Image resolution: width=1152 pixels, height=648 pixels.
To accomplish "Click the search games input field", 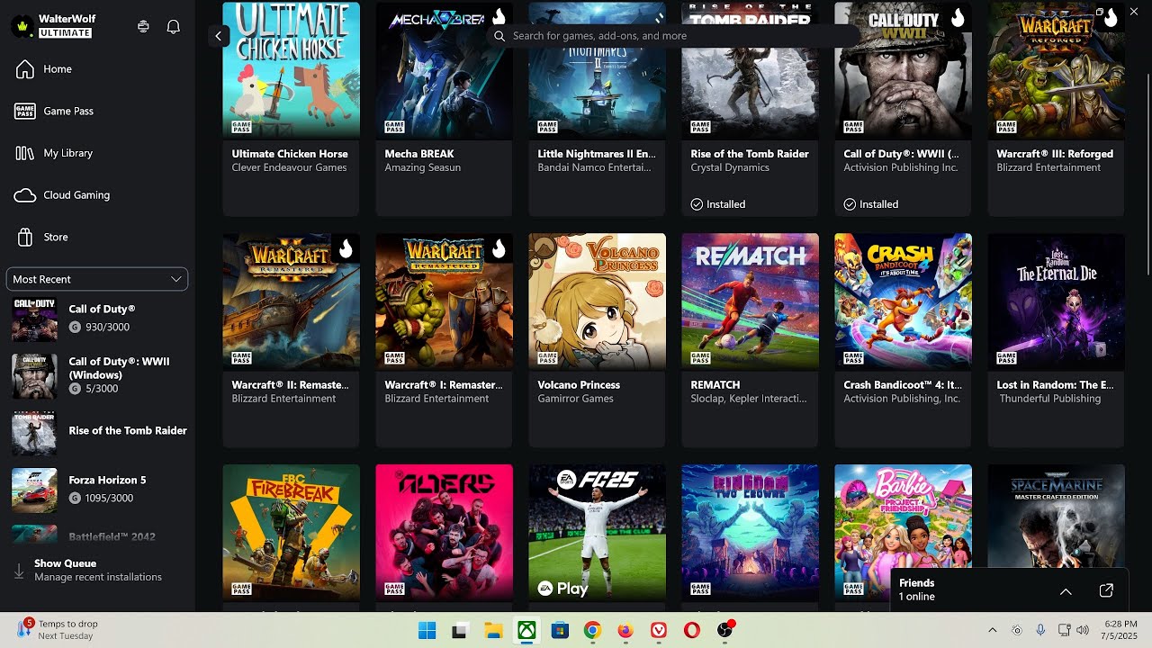I will click(675, 36).
